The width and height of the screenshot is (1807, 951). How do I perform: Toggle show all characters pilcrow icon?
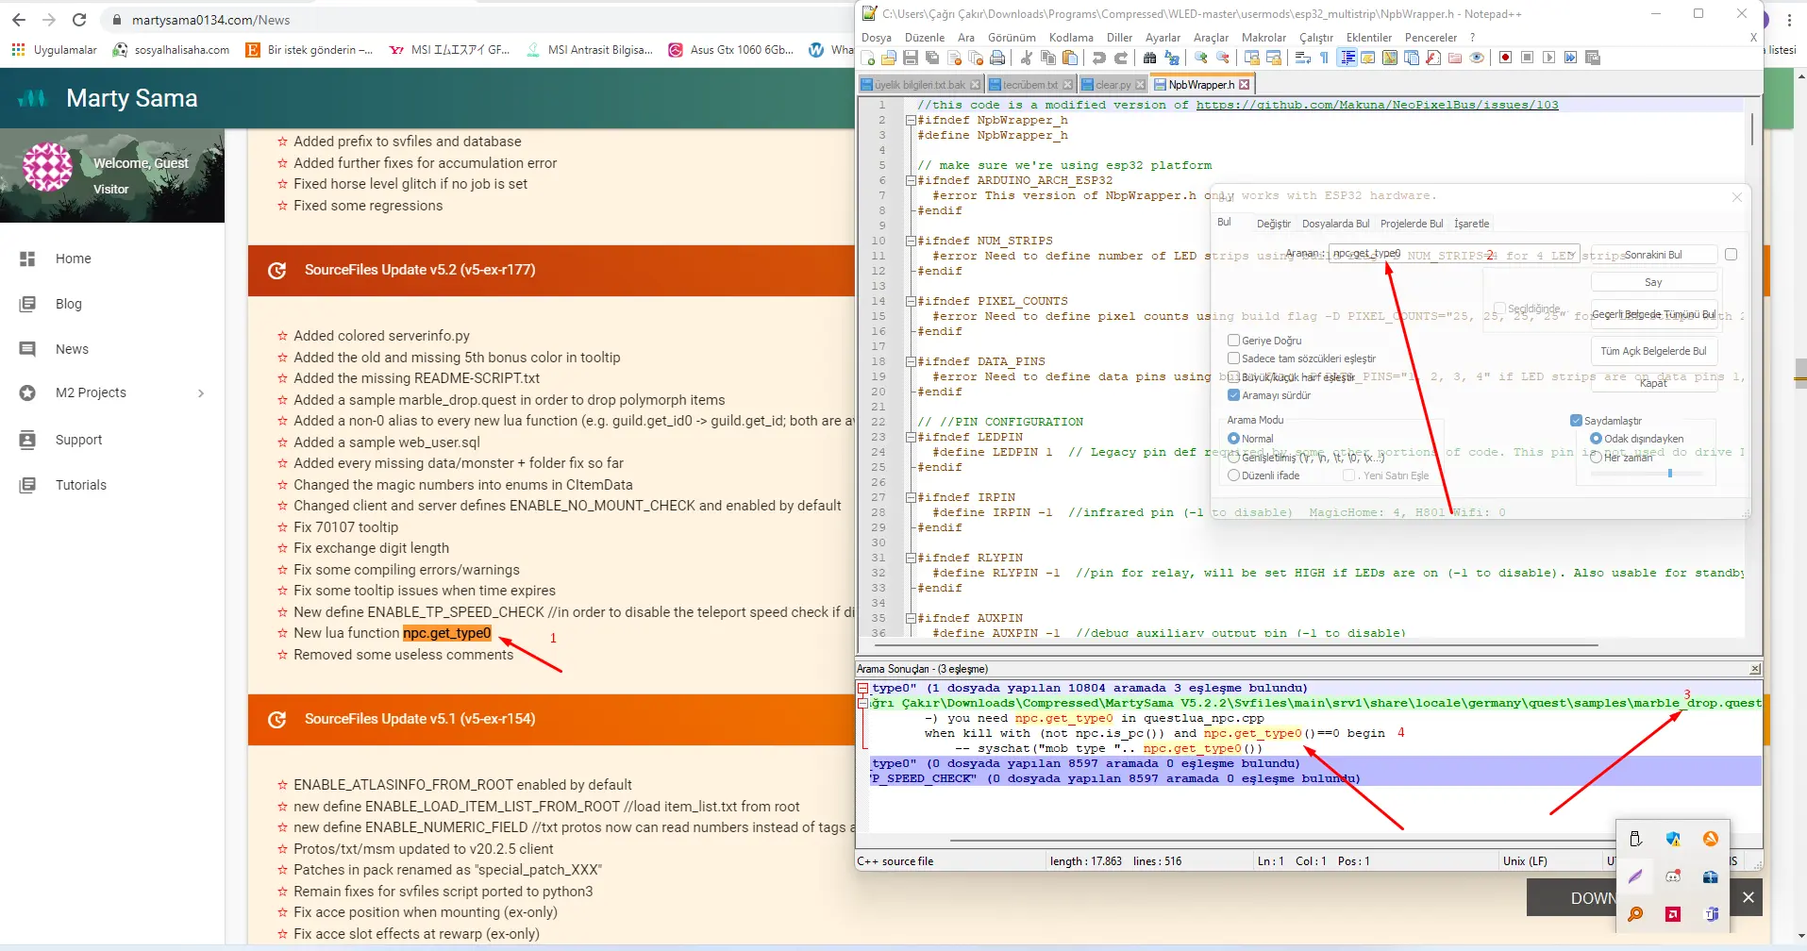pos(1324,58)
